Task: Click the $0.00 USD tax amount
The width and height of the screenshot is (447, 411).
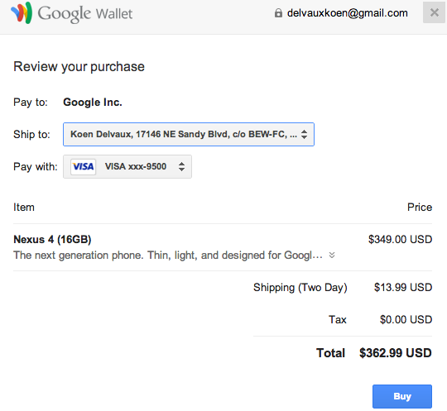Action: pos(406,319)
